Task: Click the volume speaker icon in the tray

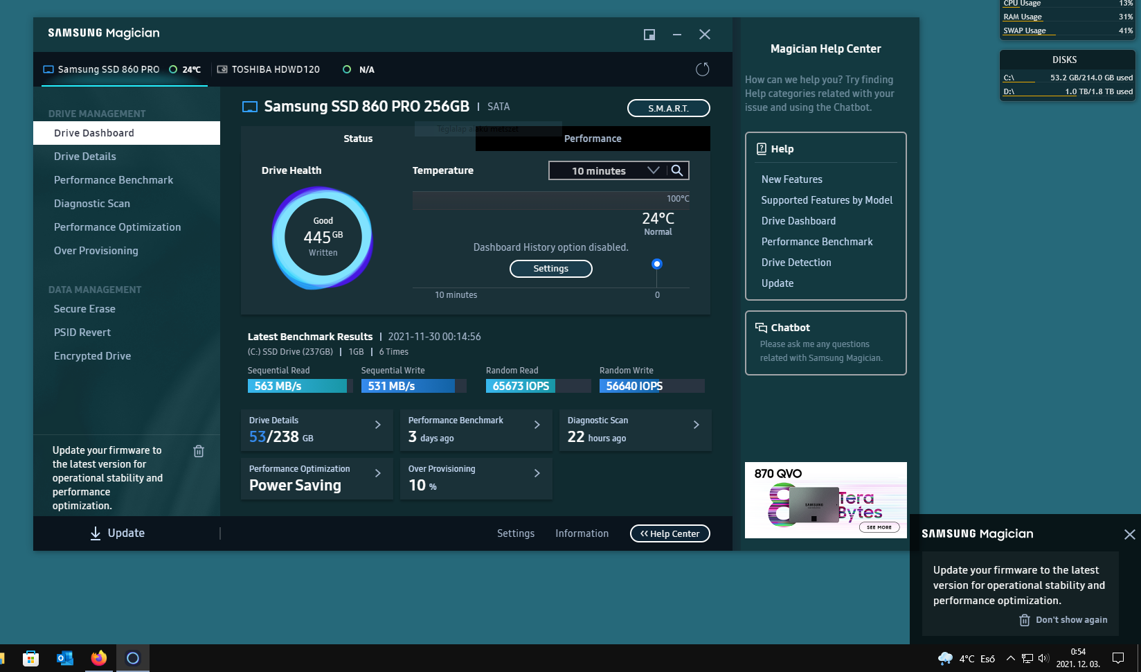Action: tap(1043, 658)
